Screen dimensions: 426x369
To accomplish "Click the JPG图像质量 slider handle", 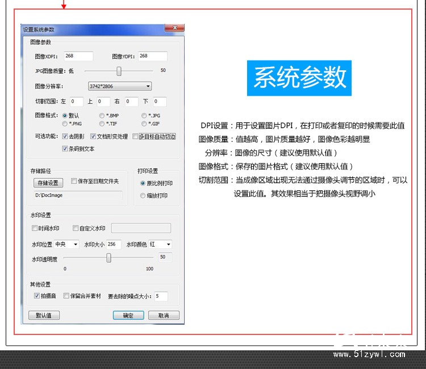I will click(x=119, y=71).
